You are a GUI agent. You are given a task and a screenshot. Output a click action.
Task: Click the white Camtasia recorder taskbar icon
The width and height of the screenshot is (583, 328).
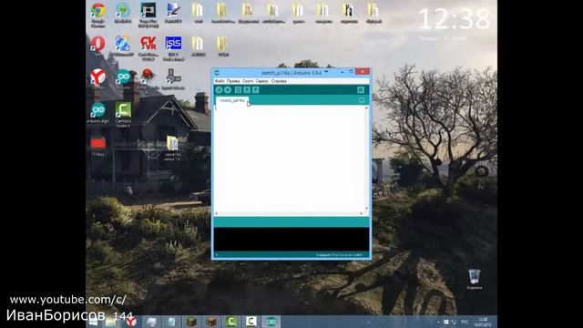coord(251,322)
